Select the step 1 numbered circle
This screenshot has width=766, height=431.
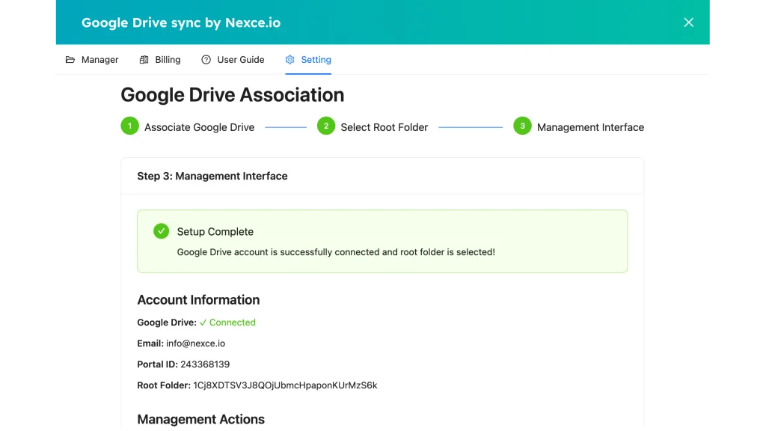tap(129, 126)
